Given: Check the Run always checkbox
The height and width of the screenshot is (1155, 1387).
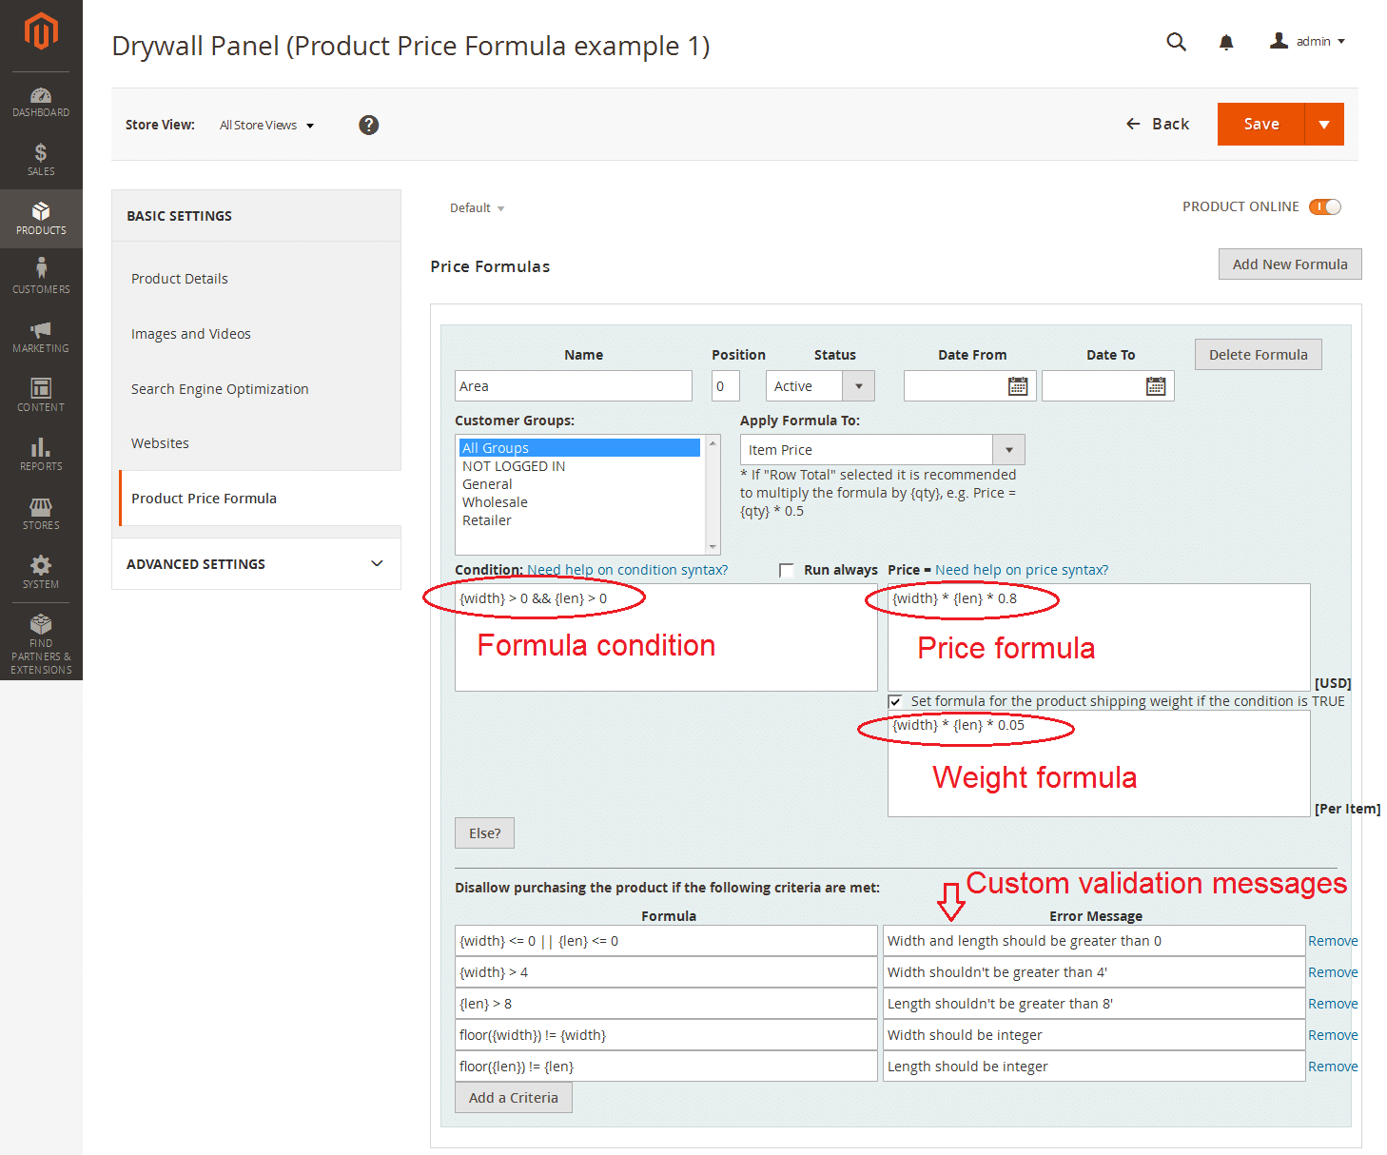Looking at the screenshot, I should pos(787,570).
